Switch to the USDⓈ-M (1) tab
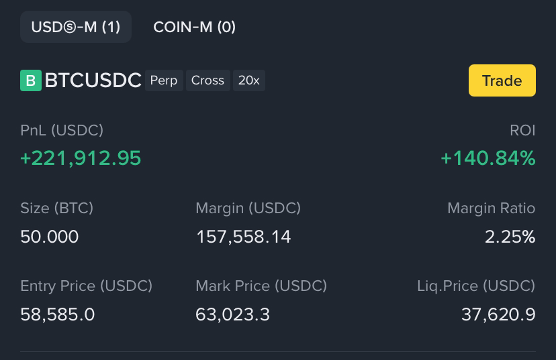 76,27
